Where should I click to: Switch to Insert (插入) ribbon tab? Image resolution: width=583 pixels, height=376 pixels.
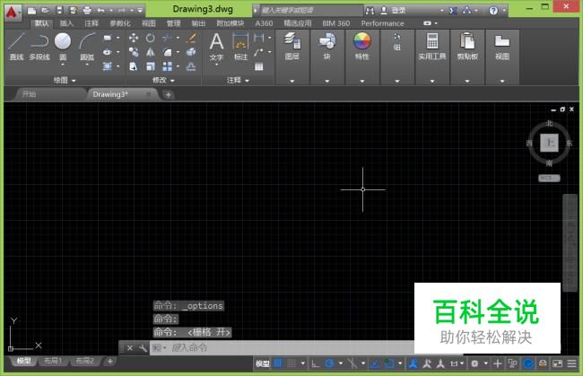[66, 23]
